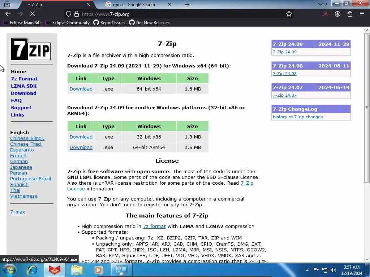Image resolution: width=370 pixels, height=277 pixels.
Task: Open the 7-Zip 24.08 release link
Action: (285, 74)
